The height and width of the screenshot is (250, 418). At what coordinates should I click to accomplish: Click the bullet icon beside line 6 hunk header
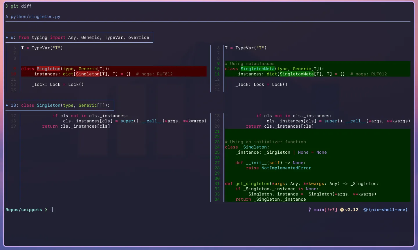(x=7, y=37)
